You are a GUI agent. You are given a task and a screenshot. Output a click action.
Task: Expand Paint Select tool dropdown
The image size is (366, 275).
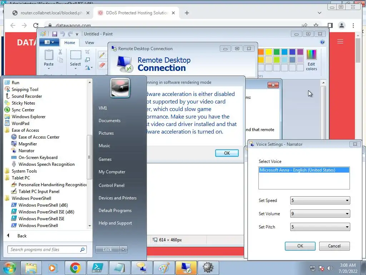pyautogui.click(x=75, y=69)
